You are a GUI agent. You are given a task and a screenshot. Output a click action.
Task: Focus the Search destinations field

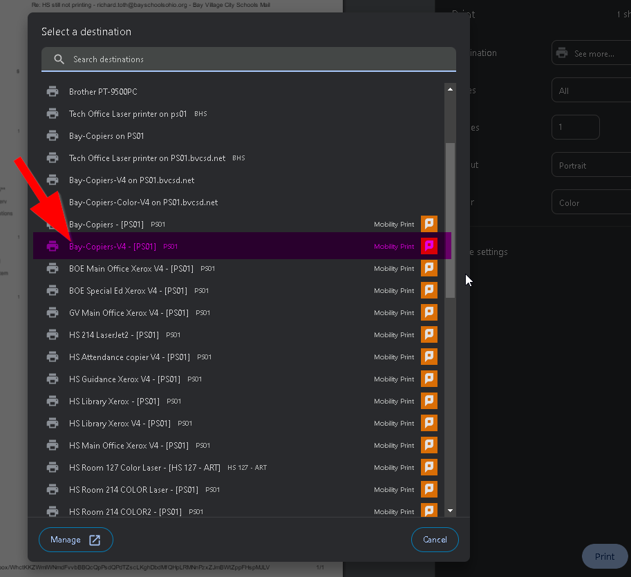(x=249, y=59)
